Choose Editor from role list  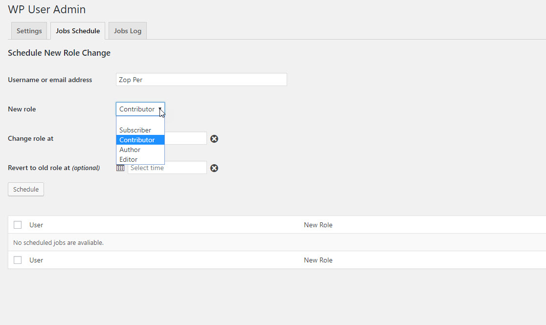[129, 159]
